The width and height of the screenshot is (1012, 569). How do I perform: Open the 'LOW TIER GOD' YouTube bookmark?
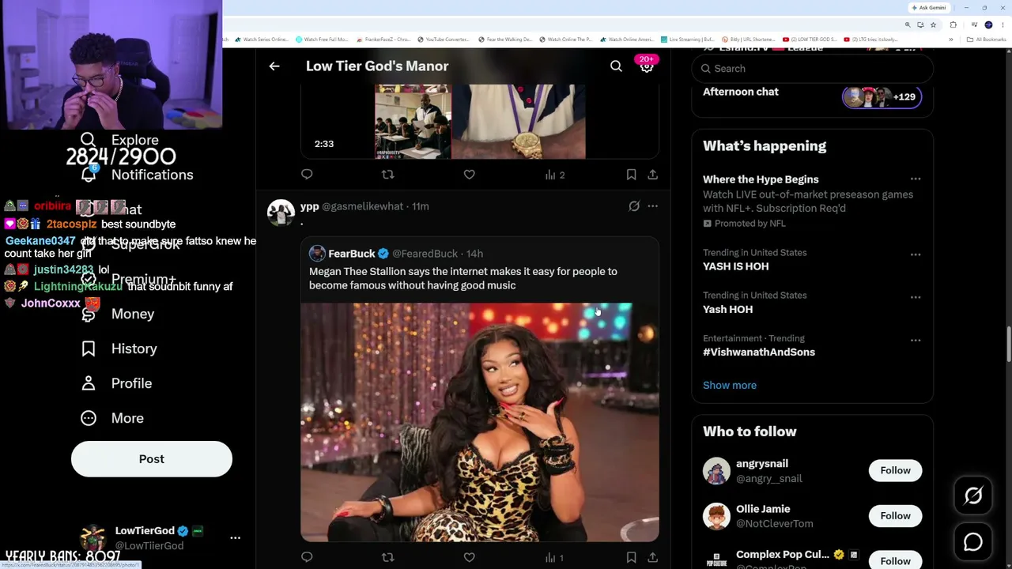click(x=810, y=40)
